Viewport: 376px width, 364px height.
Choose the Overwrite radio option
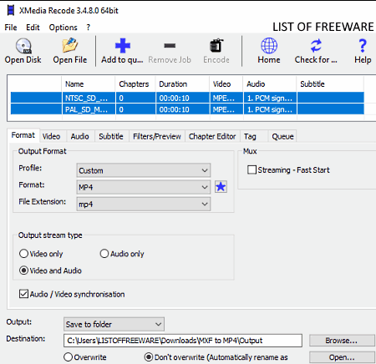(68, 357)
